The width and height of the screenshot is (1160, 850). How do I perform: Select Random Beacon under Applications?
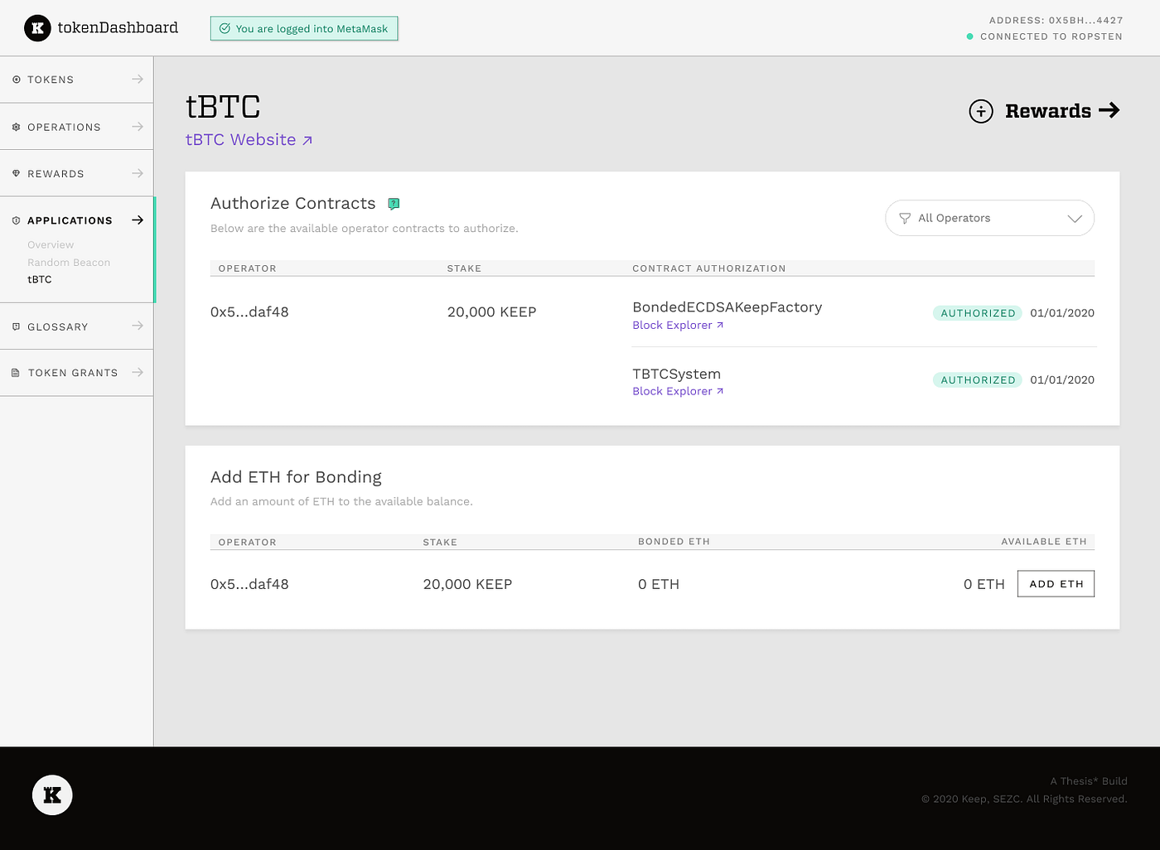click(x=69, y=263)
